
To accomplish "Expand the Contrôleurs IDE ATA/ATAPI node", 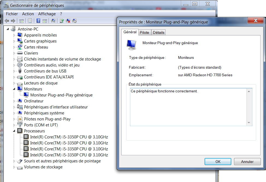I will (14, 77).
